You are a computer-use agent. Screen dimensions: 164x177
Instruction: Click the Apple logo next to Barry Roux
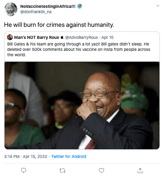62,37
